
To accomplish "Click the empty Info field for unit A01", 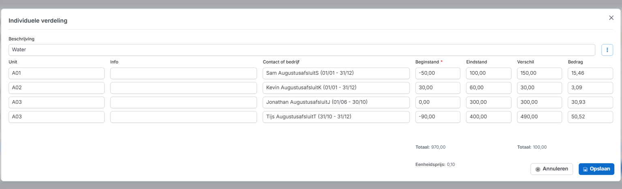I will tap(183, 73).
